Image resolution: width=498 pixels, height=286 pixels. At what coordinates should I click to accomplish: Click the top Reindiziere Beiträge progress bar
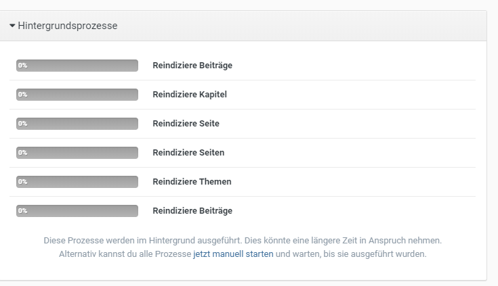pyautogui.click(x=77, y=66)
